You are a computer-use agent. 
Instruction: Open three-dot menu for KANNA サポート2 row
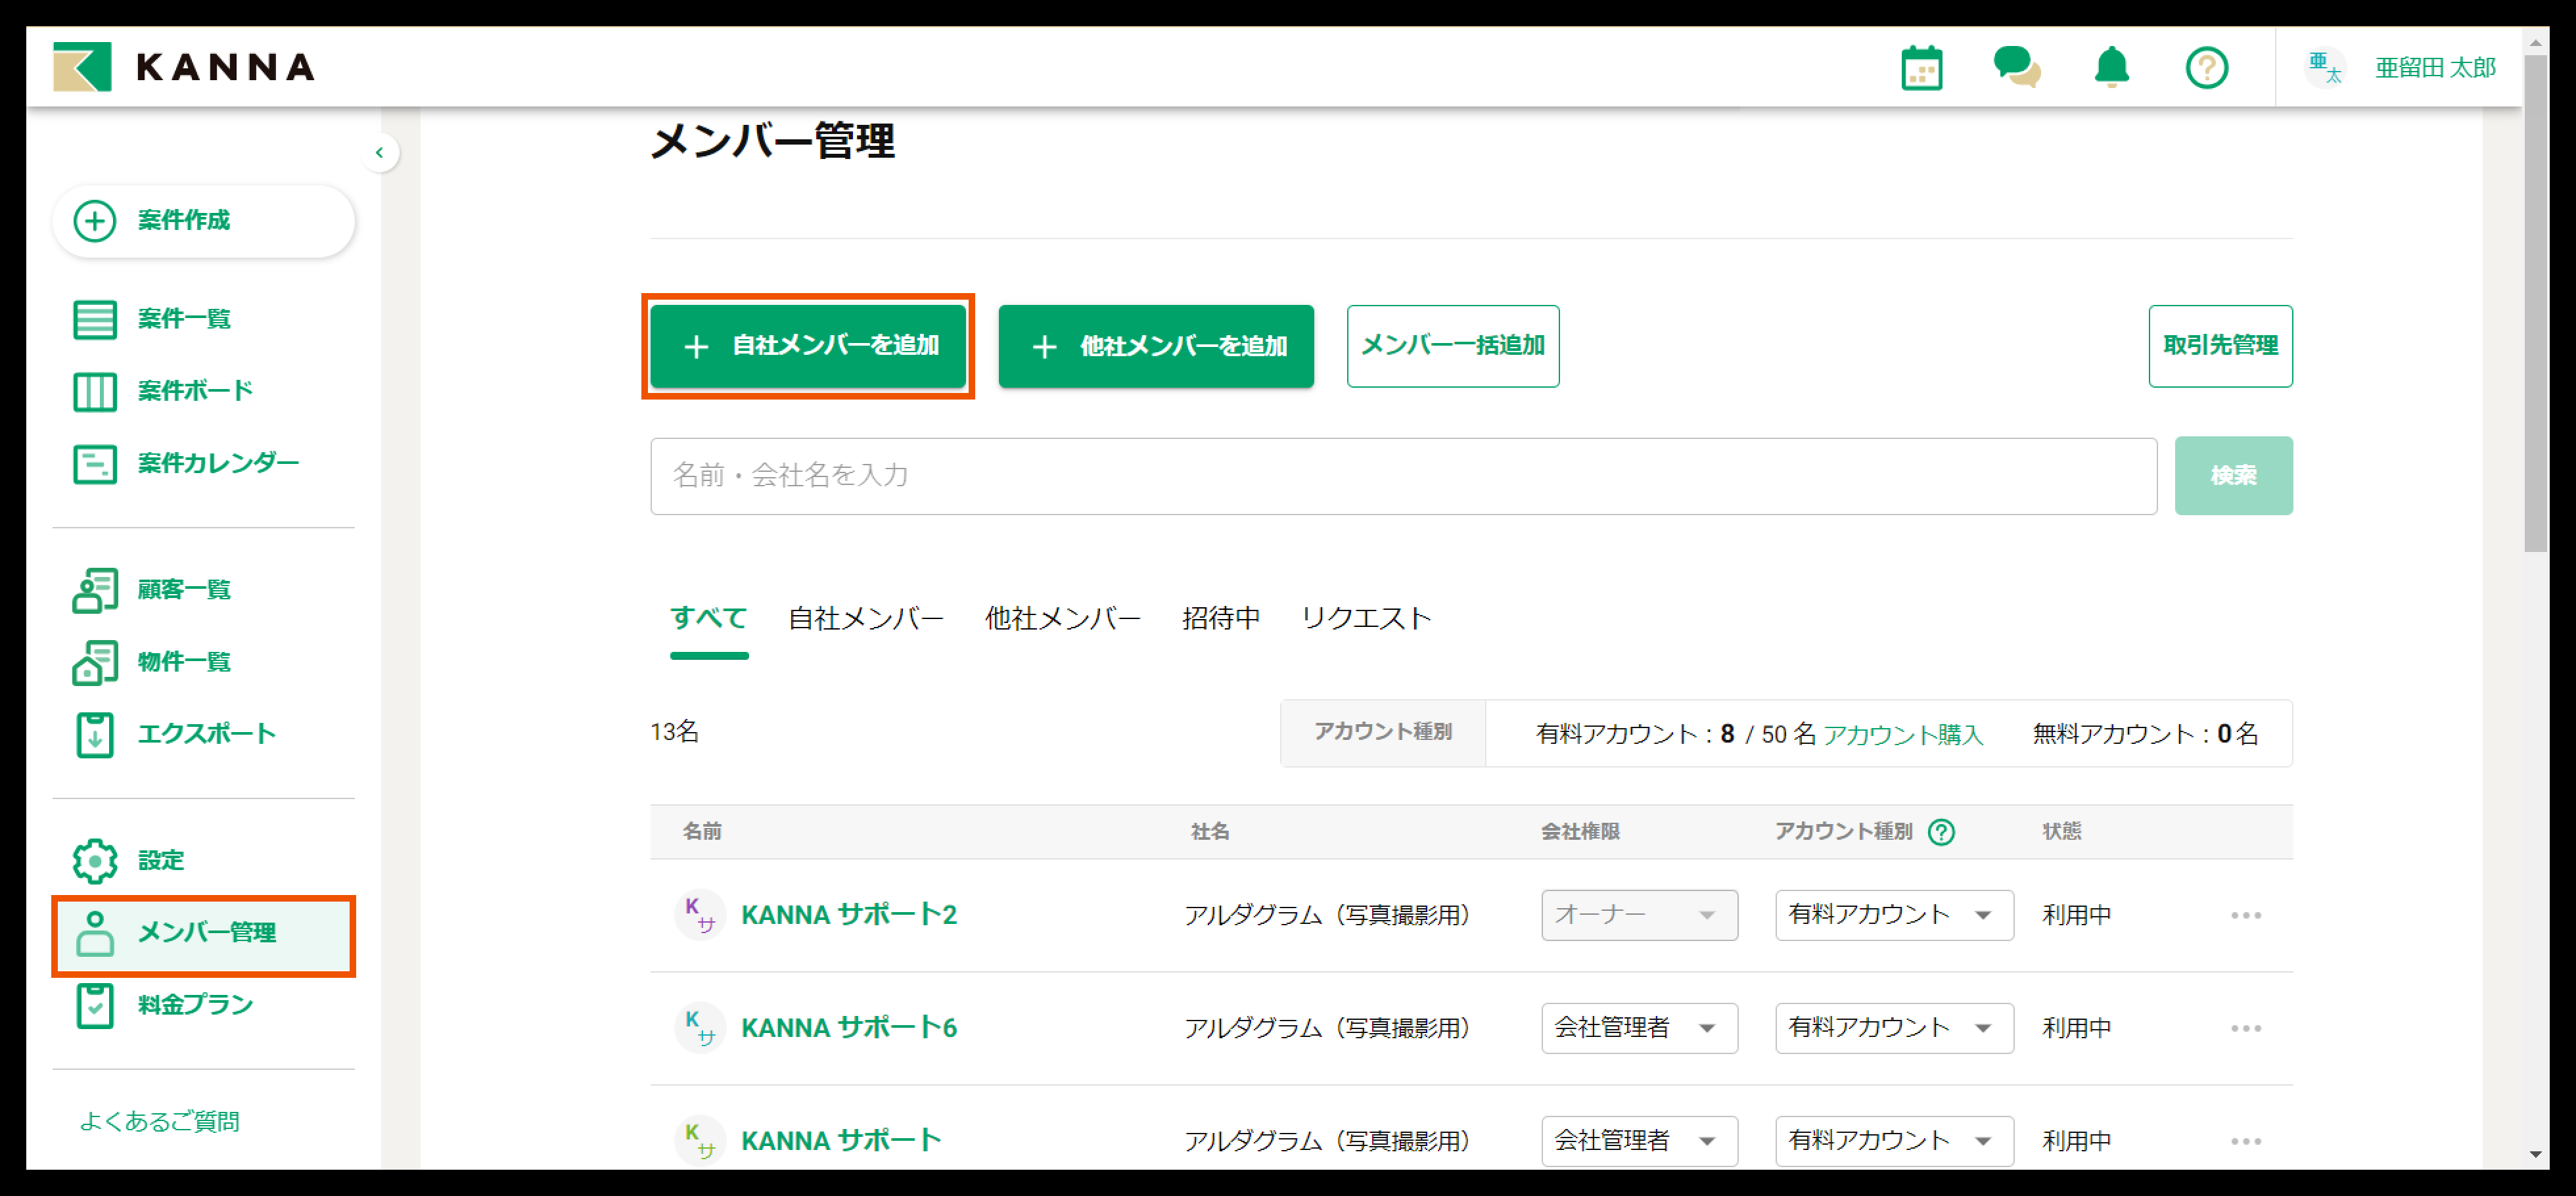click(x=2245, y=915)
